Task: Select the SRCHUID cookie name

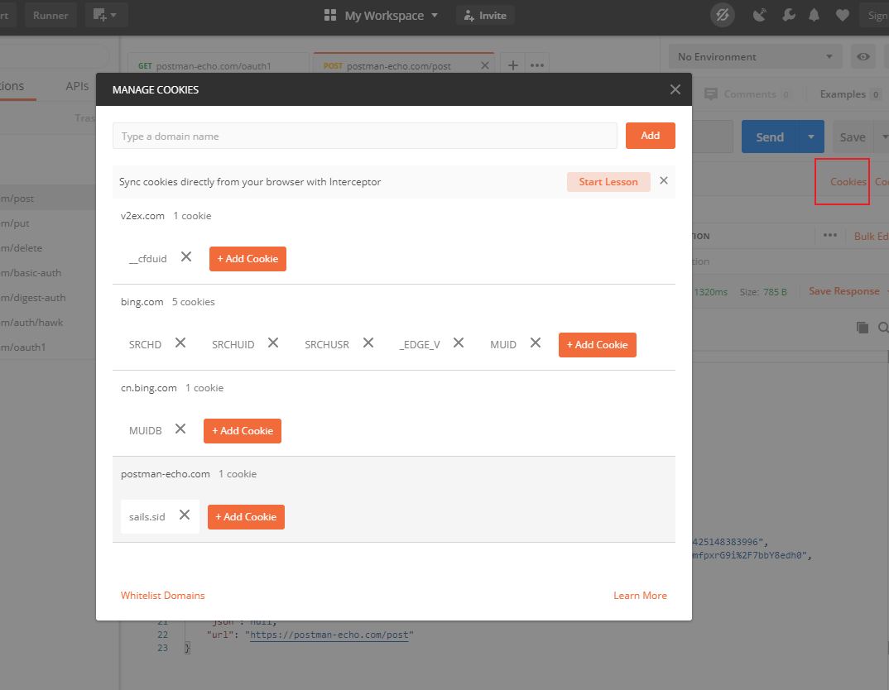Action: coord(233,344)
